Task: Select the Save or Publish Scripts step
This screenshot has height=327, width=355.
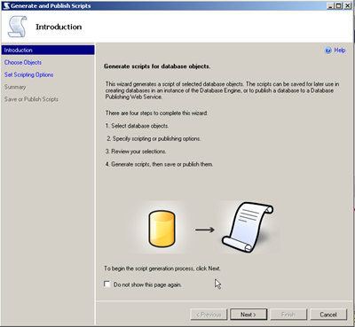Action: [31, 99]
